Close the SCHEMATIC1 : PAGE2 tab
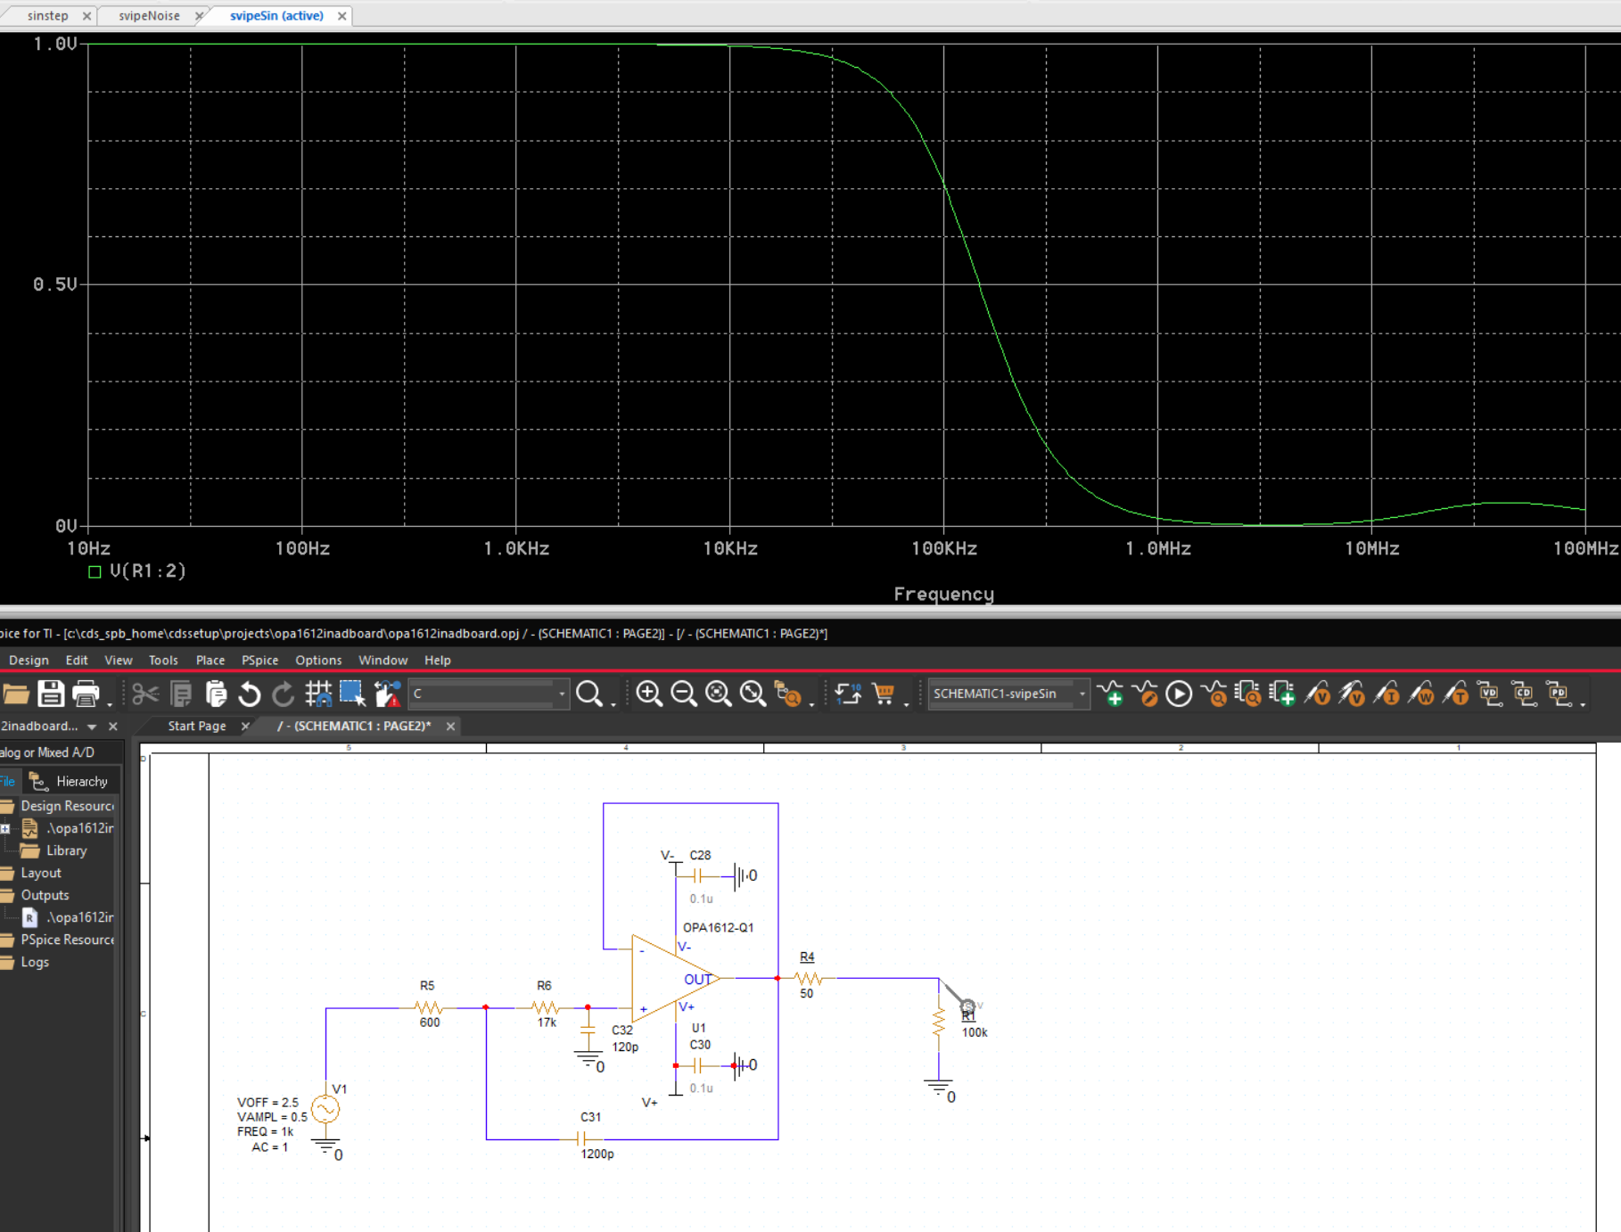1621x1232 pixels. coord(450,727)
